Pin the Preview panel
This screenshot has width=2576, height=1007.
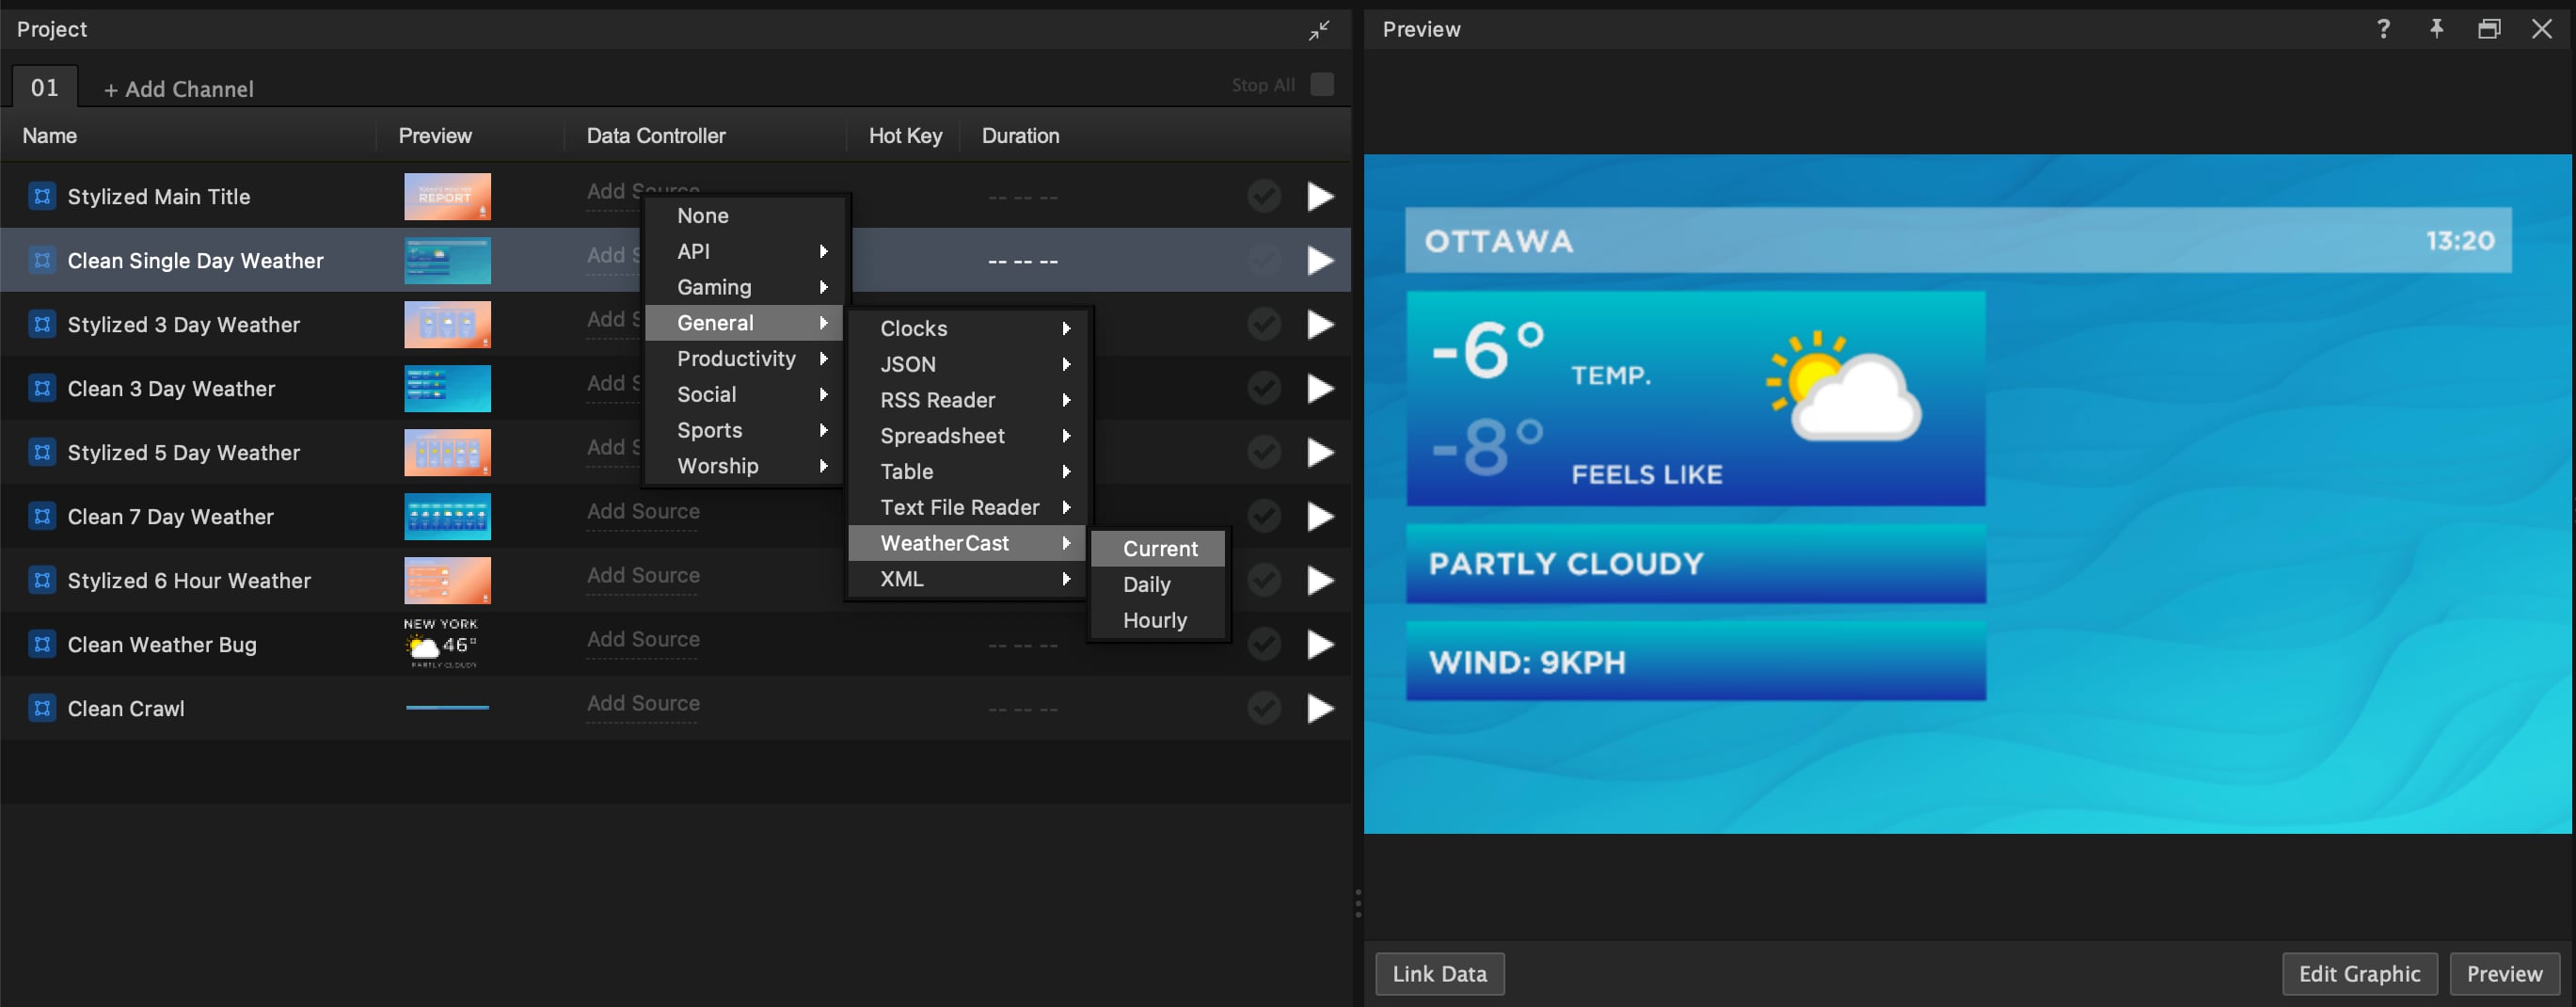tap(2436, 29)
